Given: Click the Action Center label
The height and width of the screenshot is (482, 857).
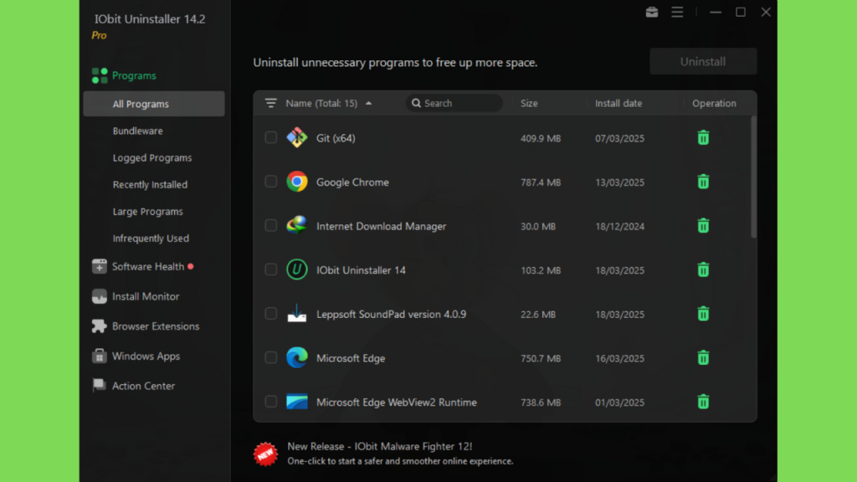Looking at the screenshot, I should pos(143,386).
